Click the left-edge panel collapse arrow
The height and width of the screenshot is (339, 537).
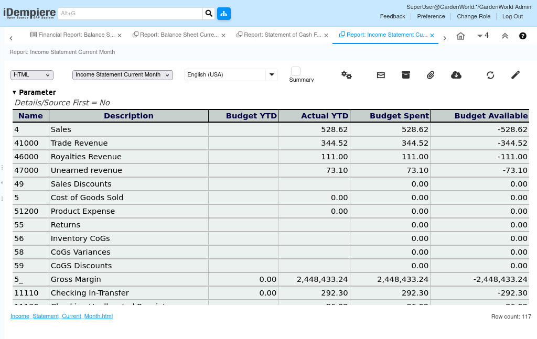pyautogui.click(x=2, y=183)
